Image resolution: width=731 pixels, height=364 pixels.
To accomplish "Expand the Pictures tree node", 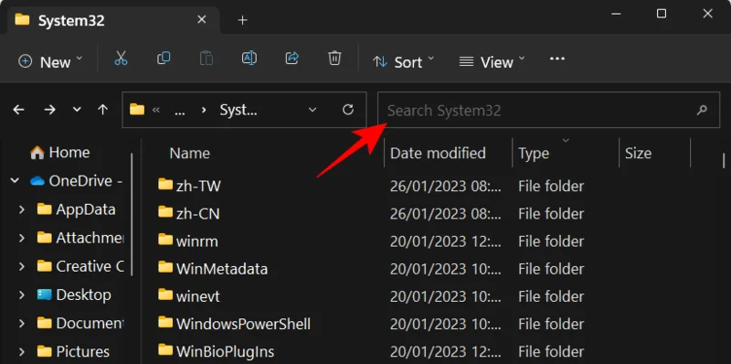I will (21, 351).
